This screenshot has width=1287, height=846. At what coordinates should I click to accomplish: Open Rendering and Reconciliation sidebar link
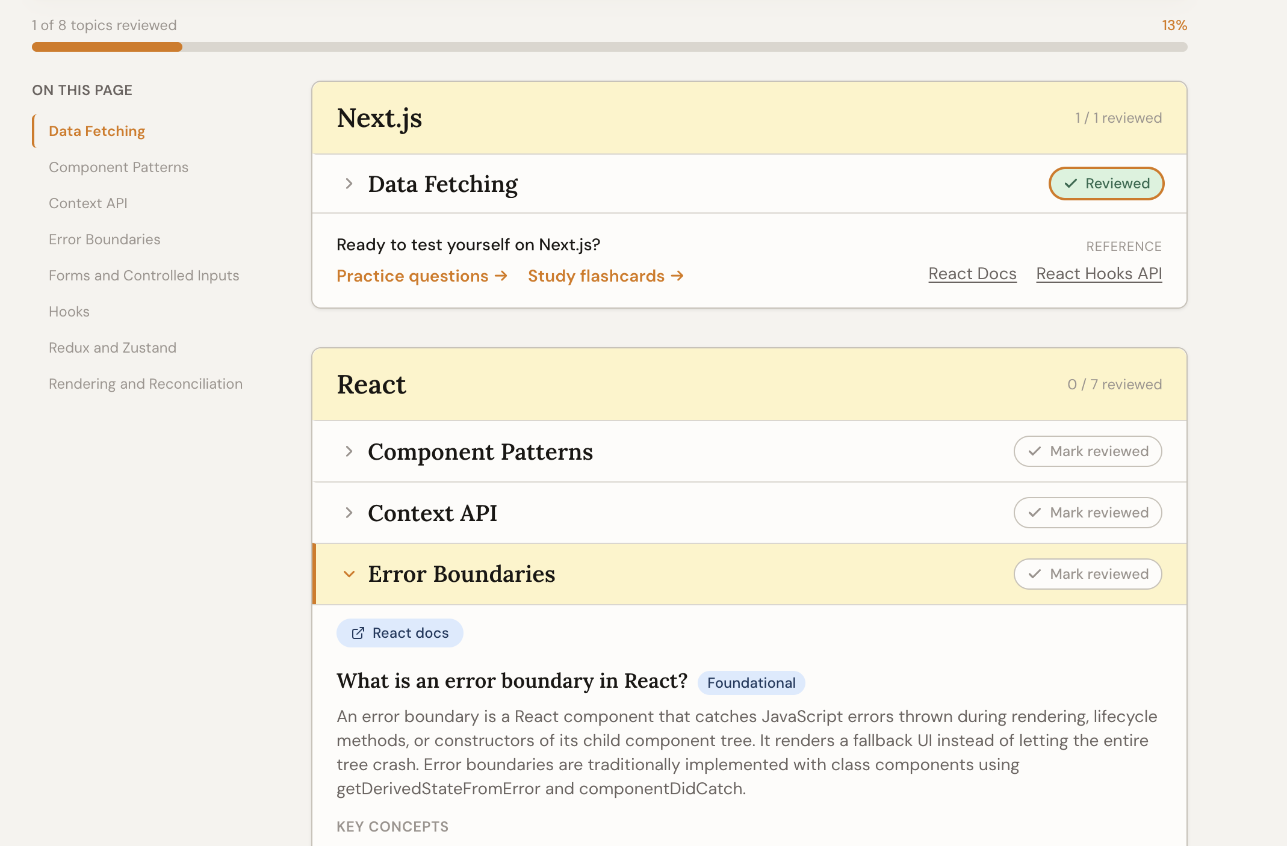point(146,384)
